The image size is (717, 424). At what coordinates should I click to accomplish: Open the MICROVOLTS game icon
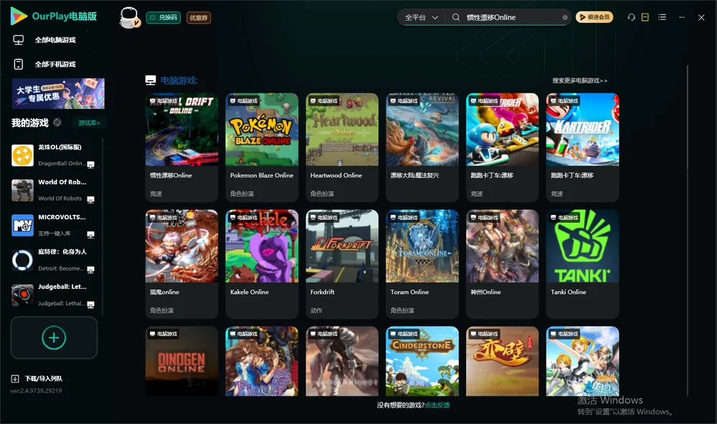tap(22, 225)
